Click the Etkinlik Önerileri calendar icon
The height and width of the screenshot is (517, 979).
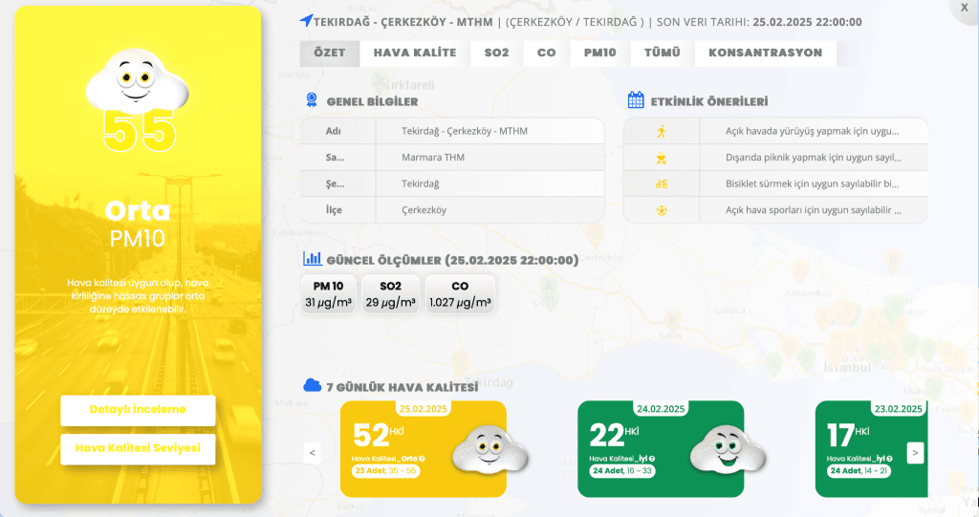636,100
